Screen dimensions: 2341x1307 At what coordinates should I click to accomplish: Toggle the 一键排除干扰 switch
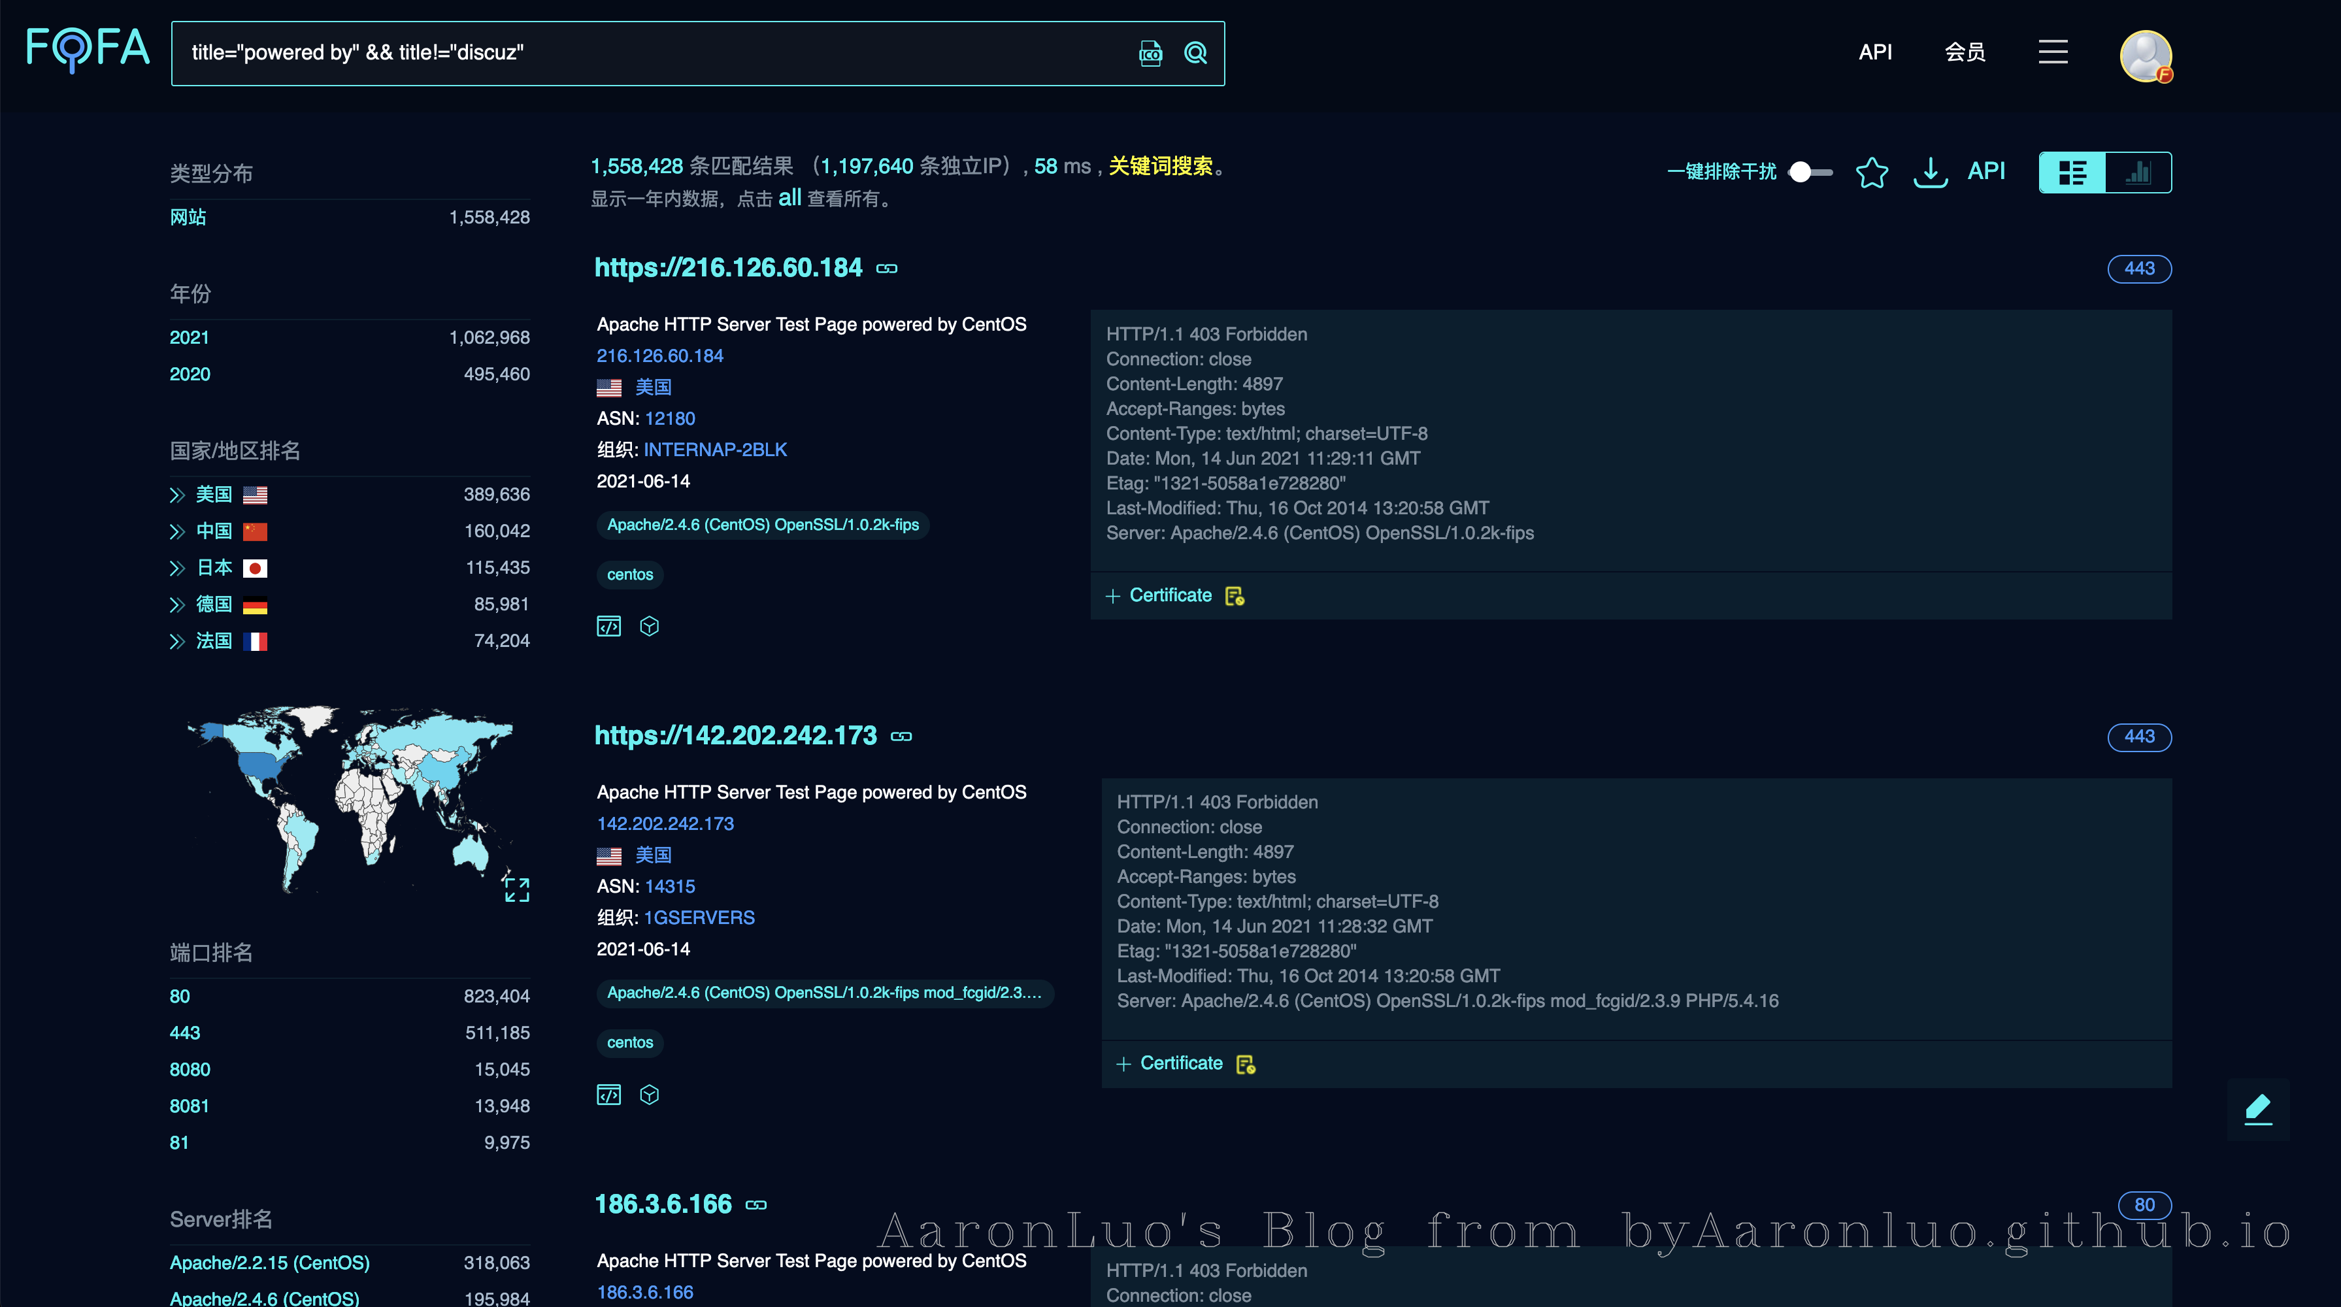tap(1810, 172)
